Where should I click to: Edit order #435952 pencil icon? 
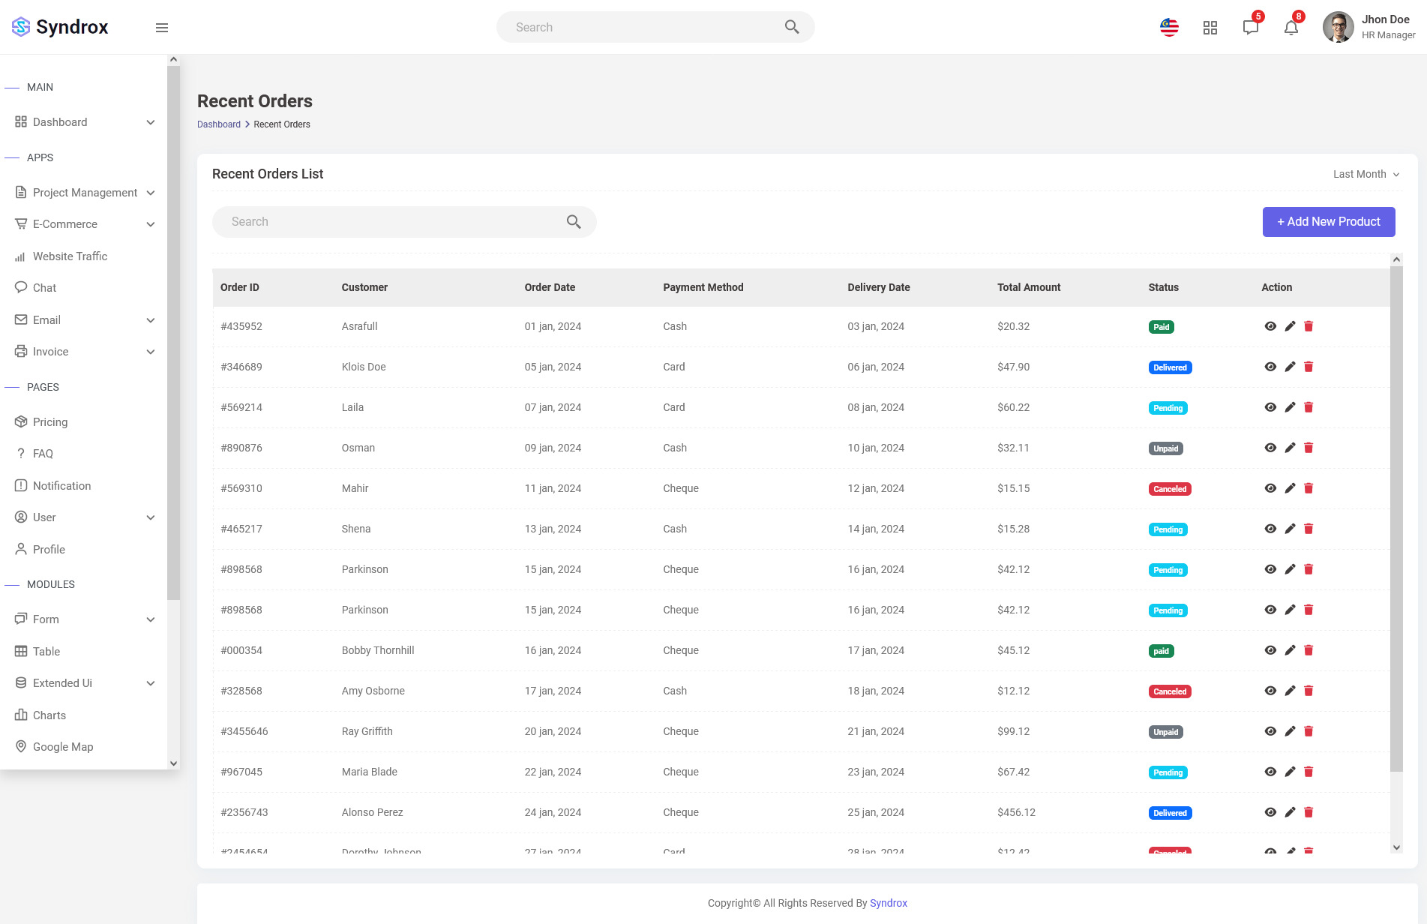[x=1290, y=326]
